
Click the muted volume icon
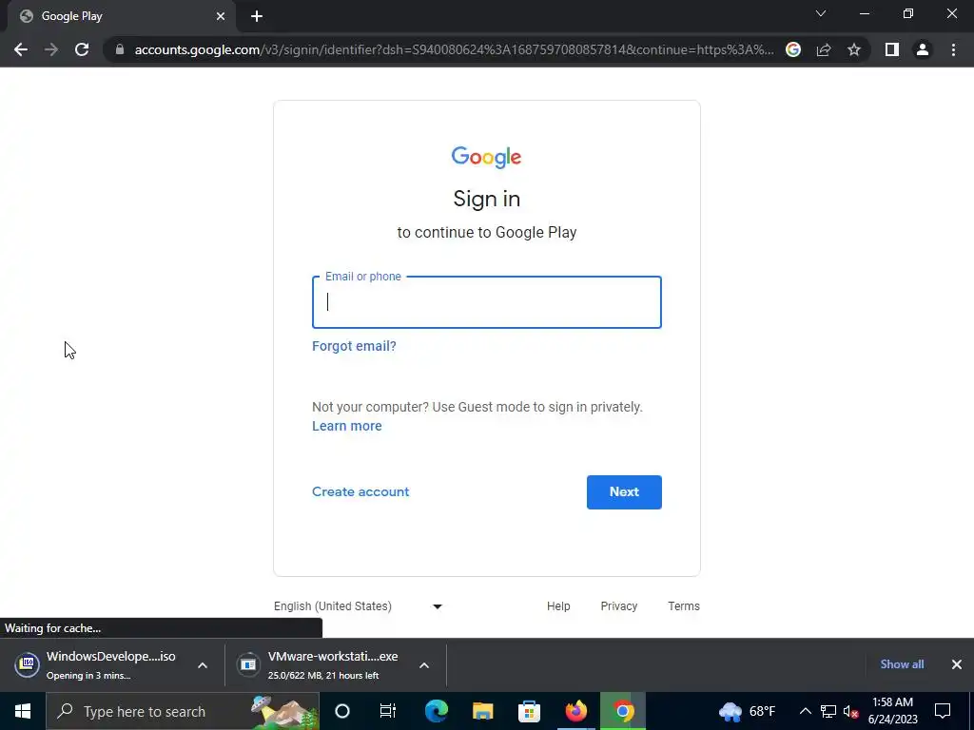click(851, 711)
